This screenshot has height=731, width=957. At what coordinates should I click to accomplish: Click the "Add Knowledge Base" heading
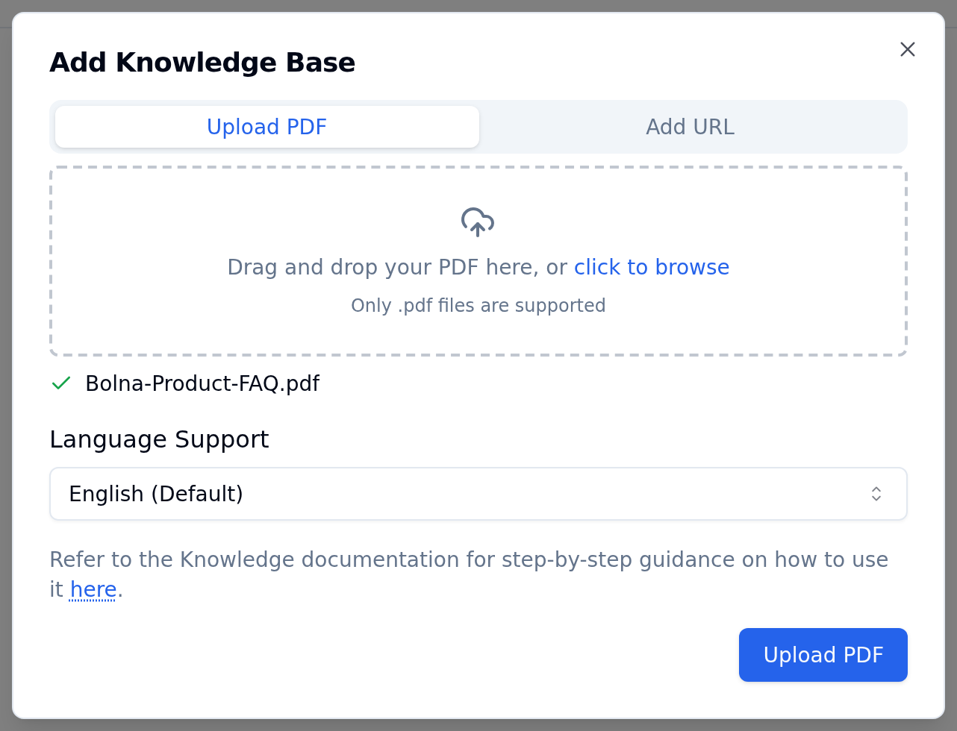(202, 63)
